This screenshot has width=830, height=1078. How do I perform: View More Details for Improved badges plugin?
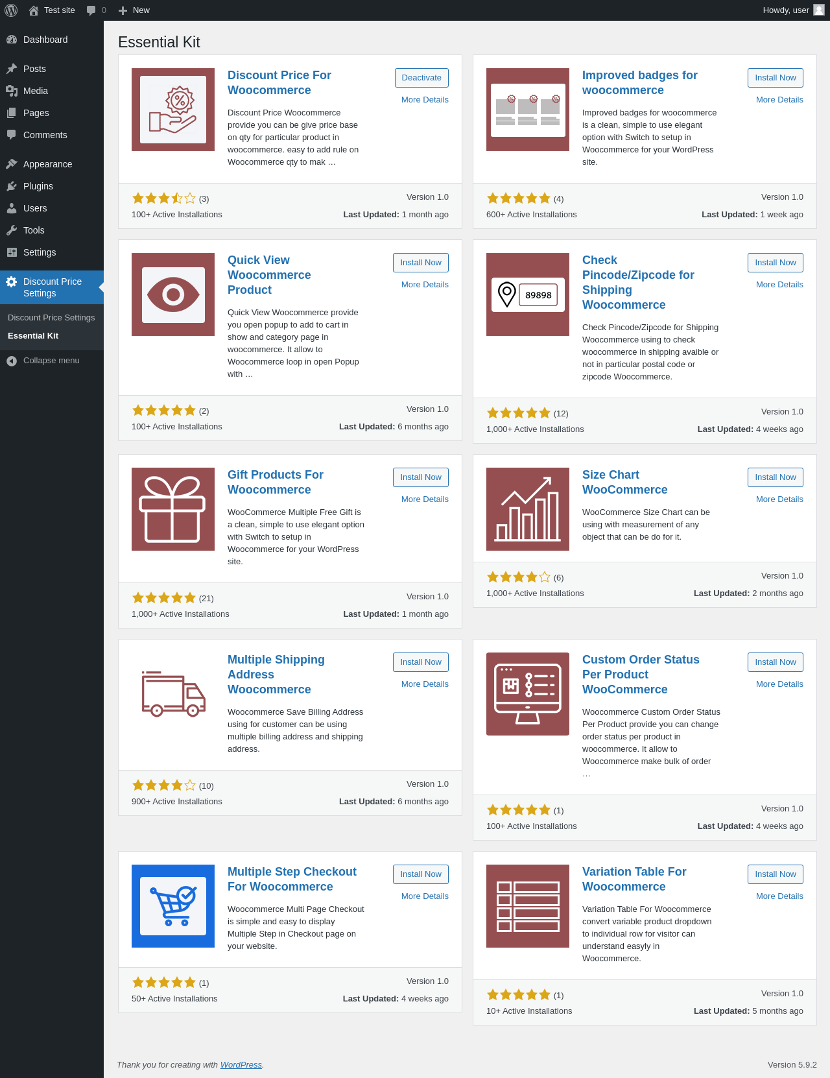click(x=779, y=100)
